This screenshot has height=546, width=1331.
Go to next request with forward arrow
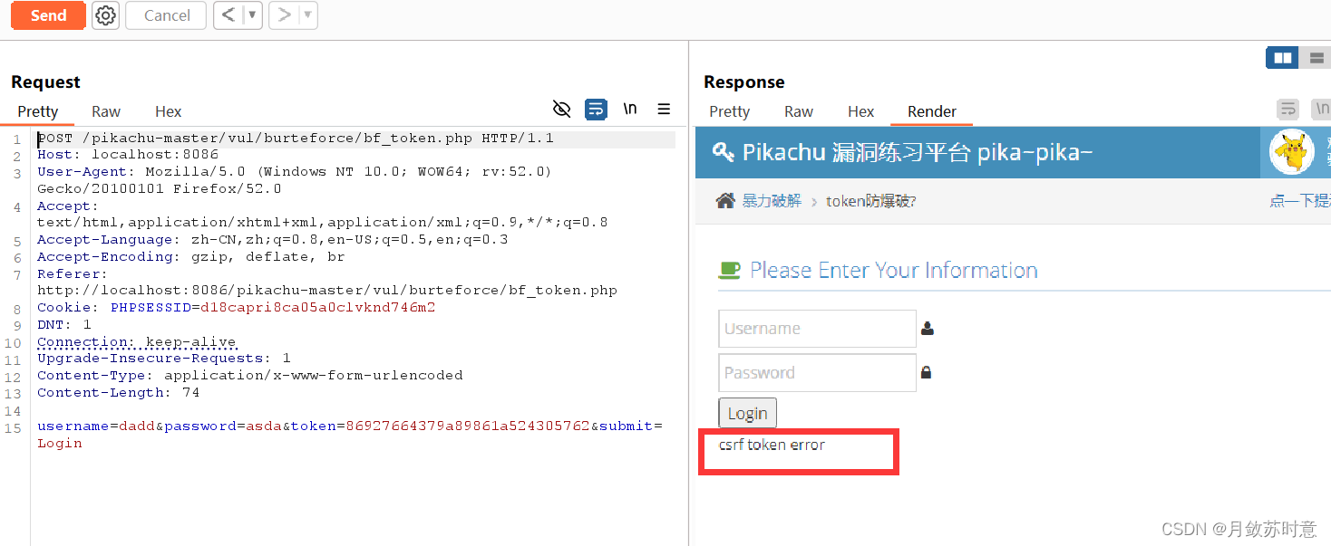coord(284,15)
